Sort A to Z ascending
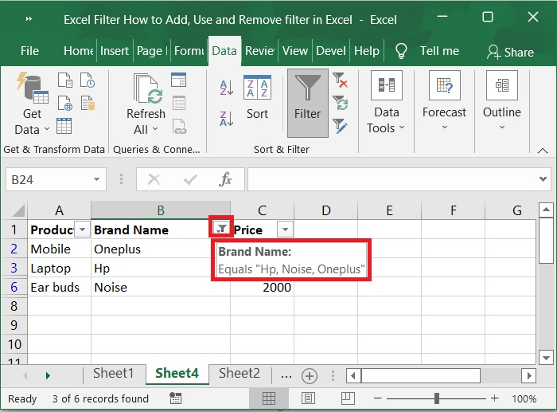 pos(227,88)
